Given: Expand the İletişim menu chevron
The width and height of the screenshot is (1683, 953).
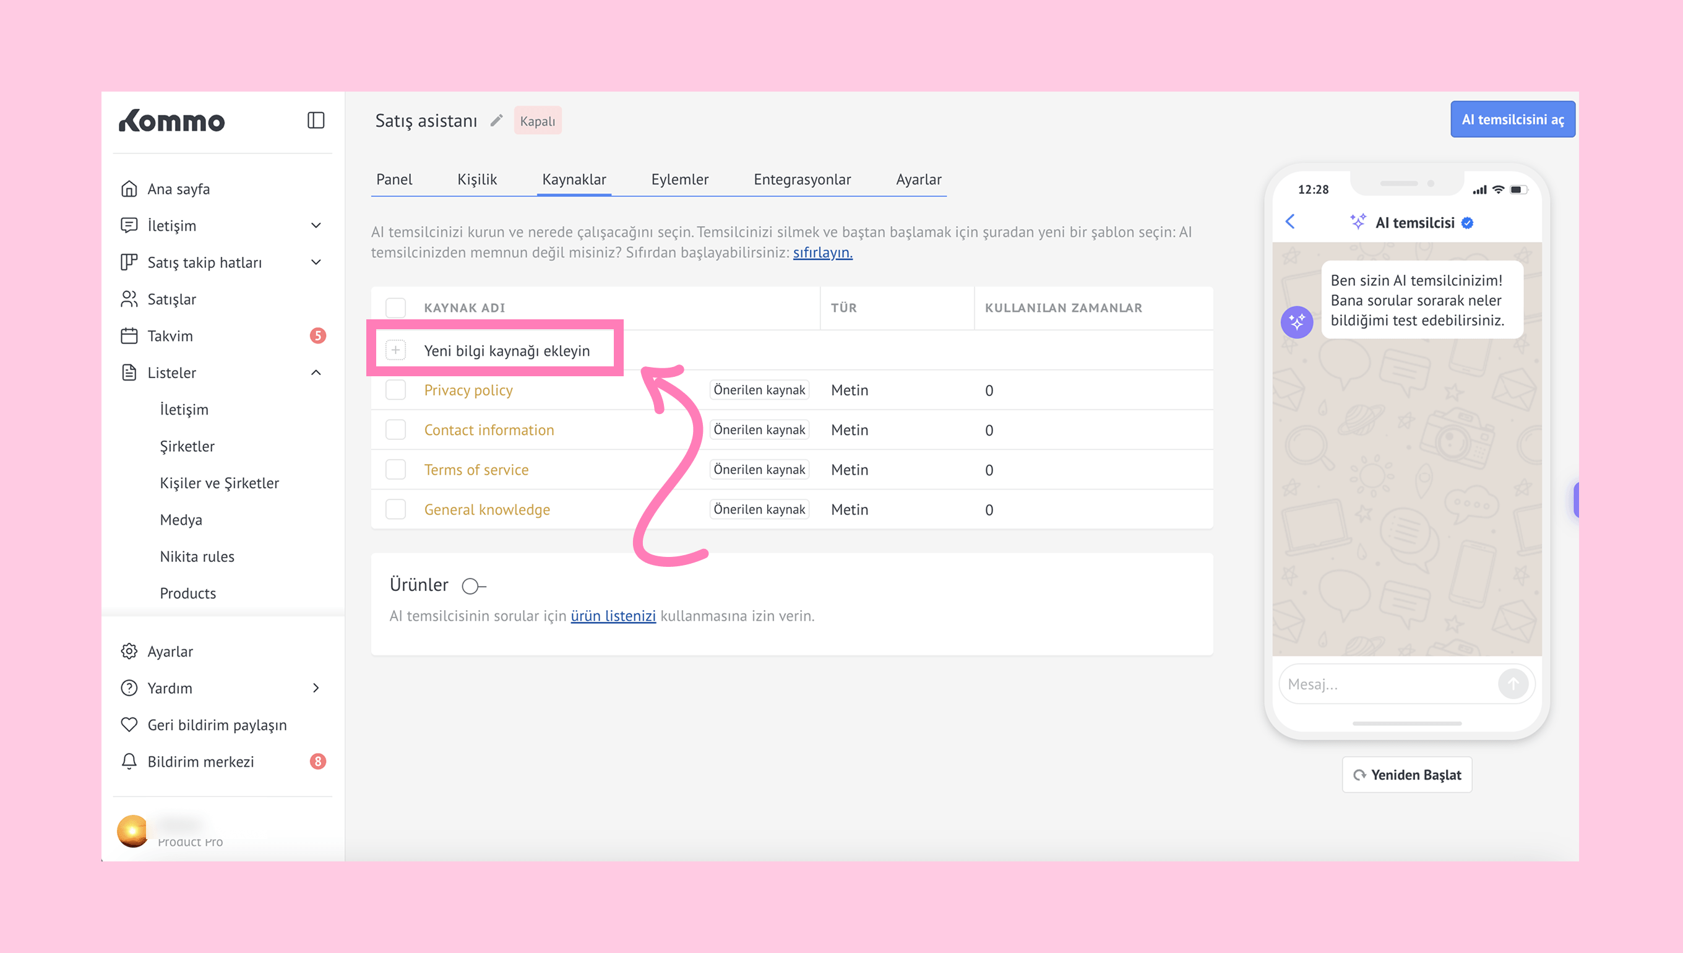Looking at the screenshot, I should coord(316,226).
